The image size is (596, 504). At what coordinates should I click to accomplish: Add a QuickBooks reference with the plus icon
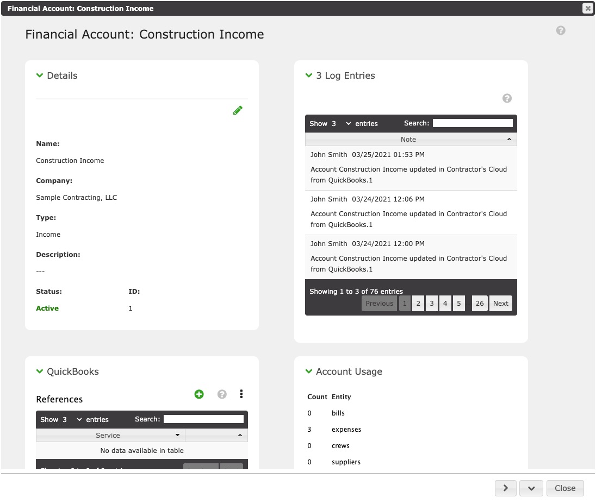click(x=199, y=394)
